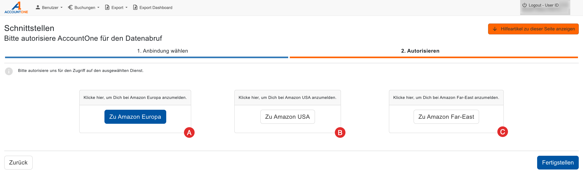Finish setup with Fertigstellen button
This screenshot has height=174, width=583.
[x=558, y=162]
